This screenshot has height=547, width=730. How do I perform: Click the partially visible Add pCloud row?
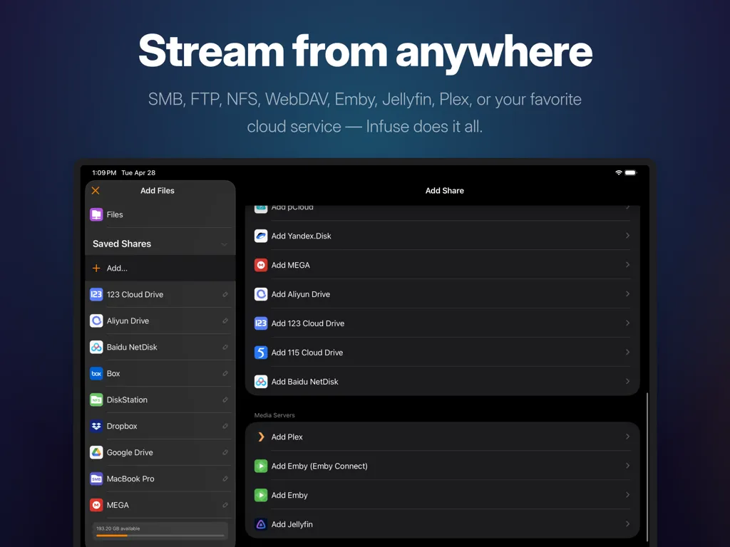click(x=442, y=212)
